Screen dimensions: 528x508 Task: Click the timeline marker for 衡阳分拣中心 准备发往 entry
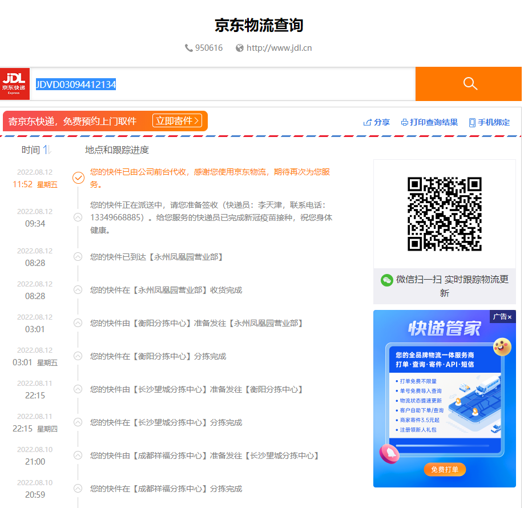point(78,323)
